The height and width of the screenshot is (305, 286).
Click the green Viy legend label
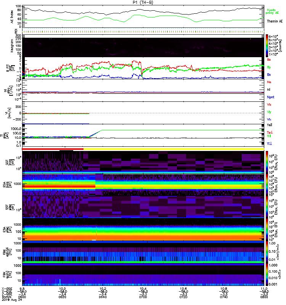pos(269,112)
